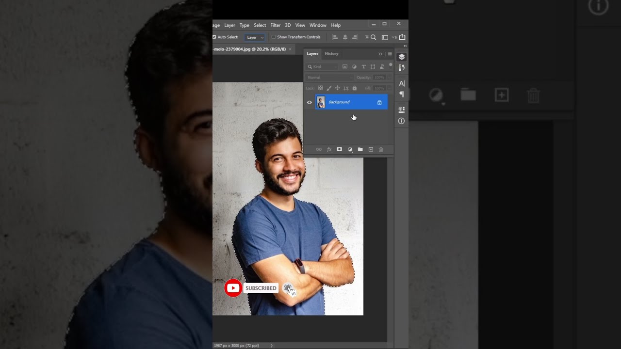Click the Background layer lock icon
This screenshot has width=621, height=349.
(x=379, y=102)
